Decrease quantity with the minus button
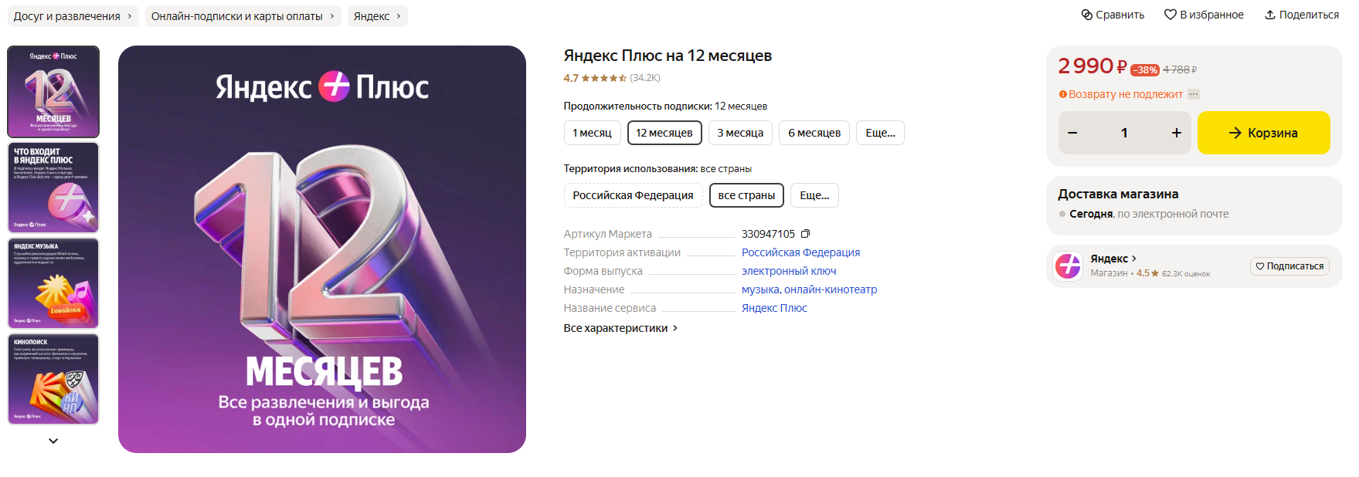The width and height of the screenshot is (1359, 477). click(x=1072, y=133)
